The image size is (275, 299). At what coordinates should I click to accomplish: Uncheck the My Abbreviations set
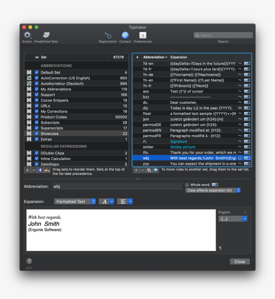[37, 89]
